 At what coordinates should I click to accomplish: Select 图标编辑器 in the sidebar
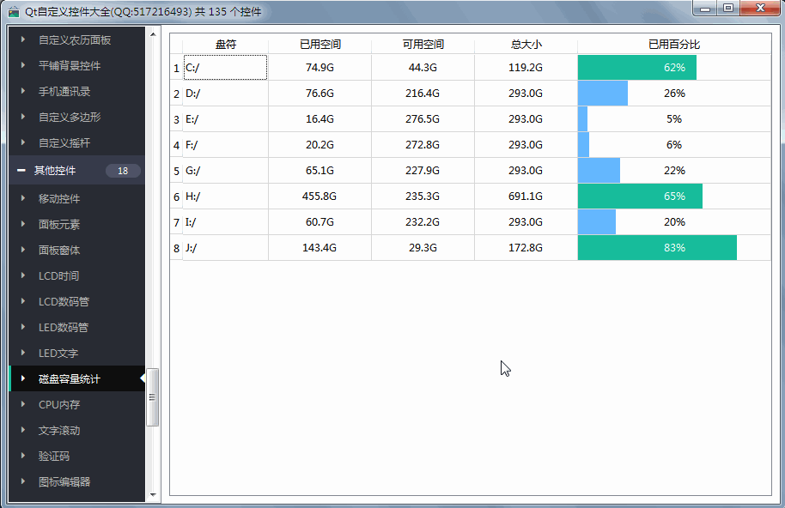click(x=64, y=481)
